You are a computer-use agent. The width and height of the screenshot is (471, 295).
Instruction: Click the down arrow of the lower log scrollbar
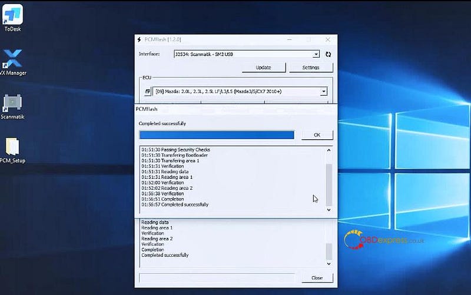click(329, 264)
